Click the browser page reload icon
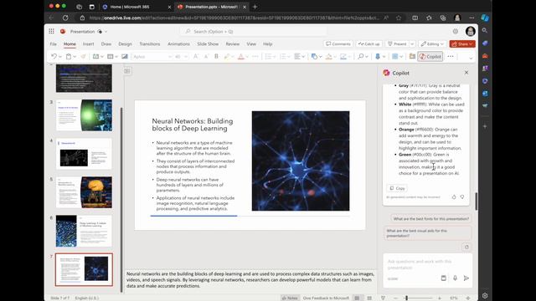The image size is (536, 301). point(65,18)
